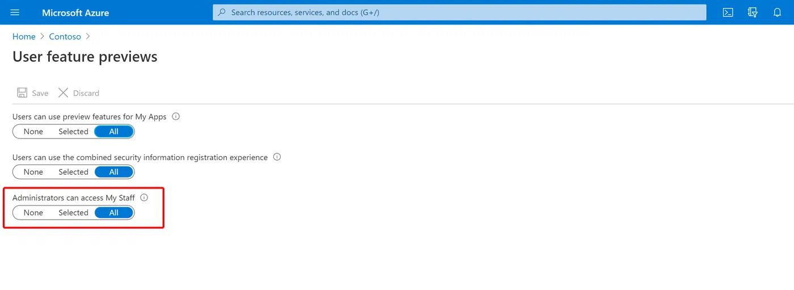The image size is (794, 290).
Task: Show info for combined security registration
Action: (277, 157)
